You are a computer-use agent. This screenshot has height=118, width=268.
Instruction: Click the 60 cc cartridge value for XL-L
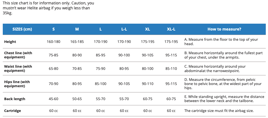click(171, 111)
